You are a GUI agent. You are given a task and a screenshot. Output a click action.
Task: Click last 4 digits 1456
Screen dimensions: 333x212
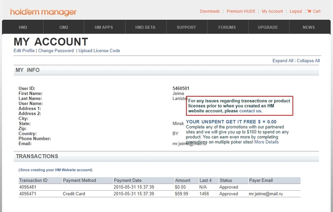pos(204,194)
